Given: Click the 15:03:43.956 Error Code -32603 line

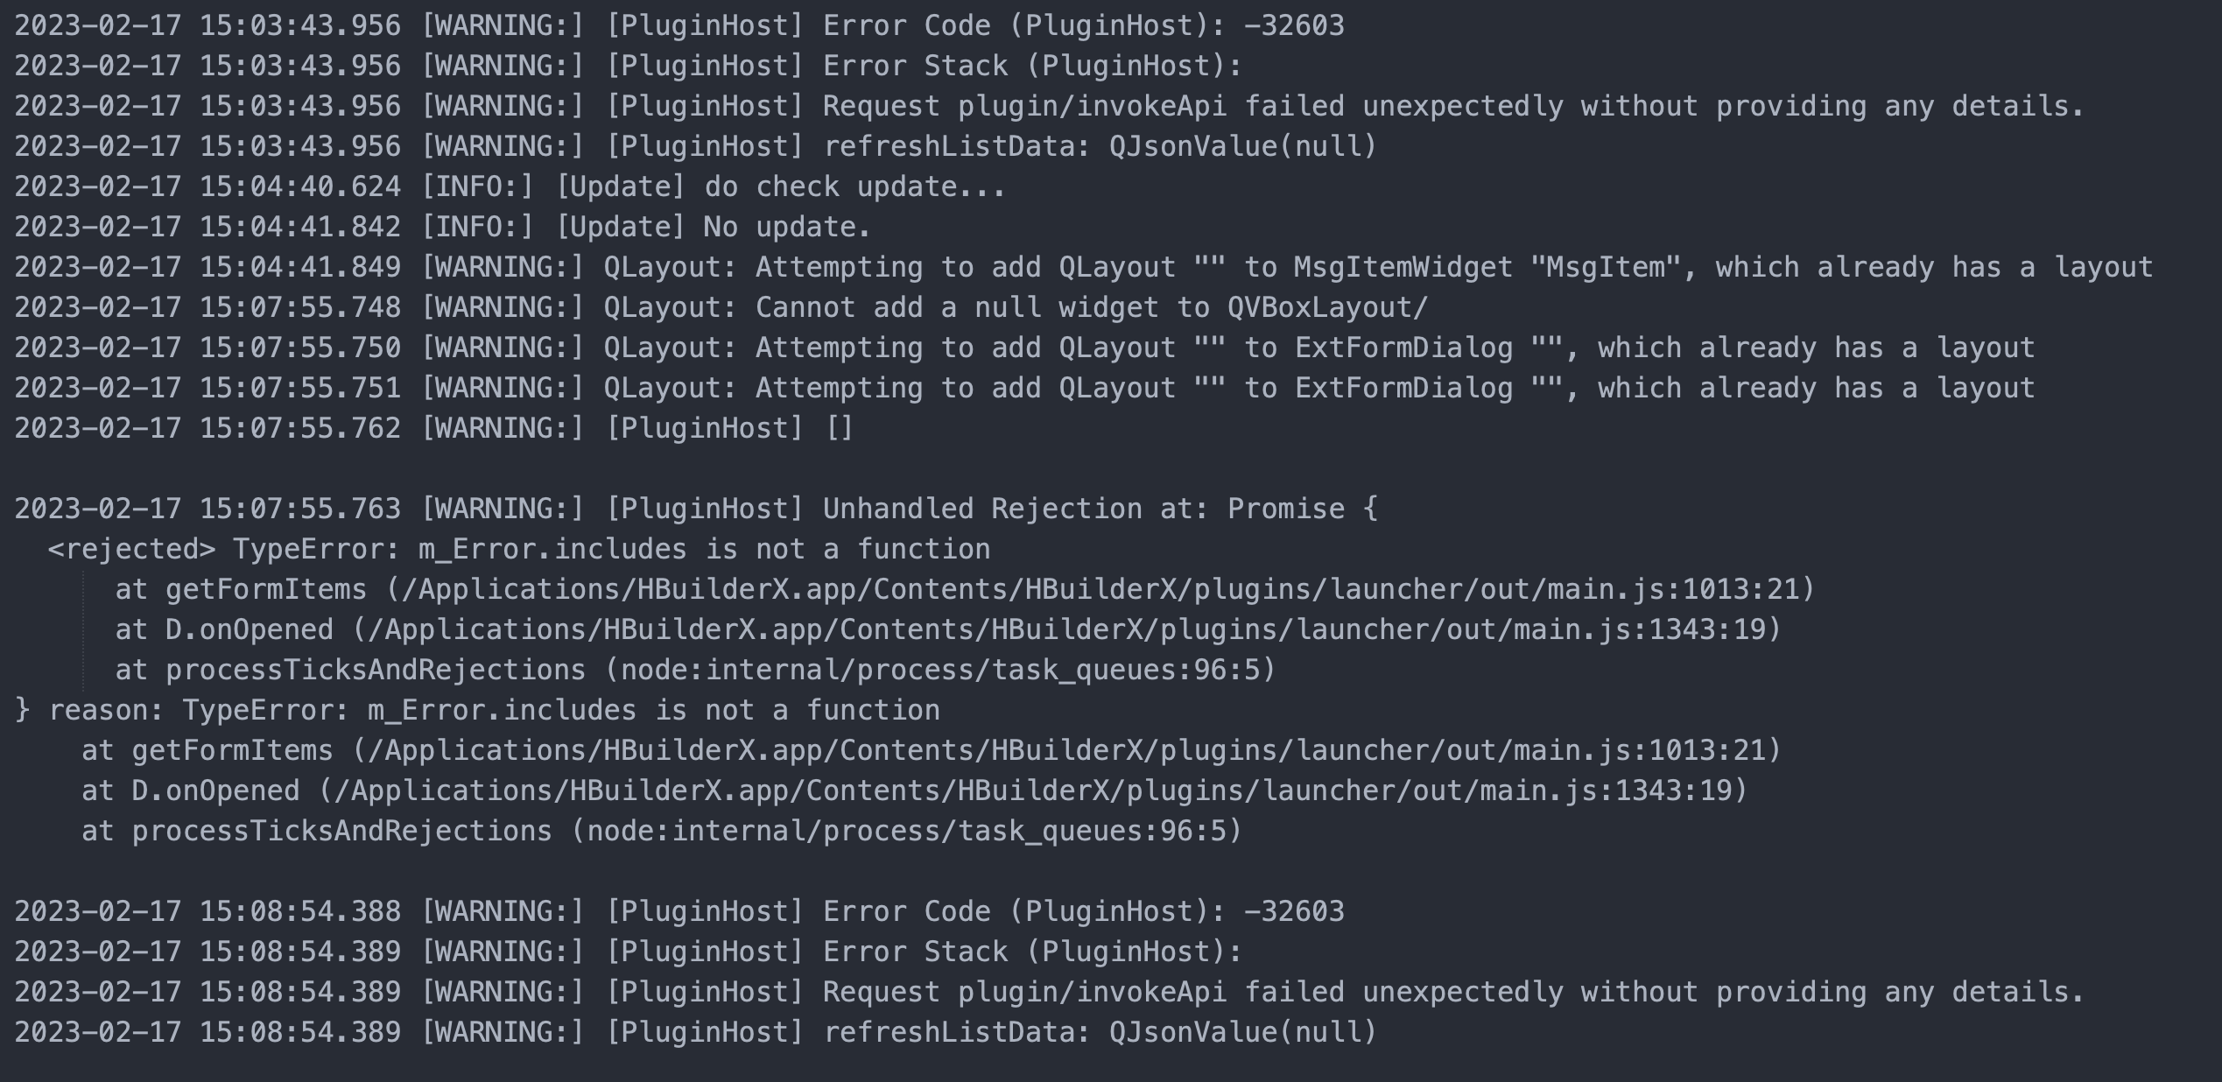Looking at the screenshot, I should (679, 25).
